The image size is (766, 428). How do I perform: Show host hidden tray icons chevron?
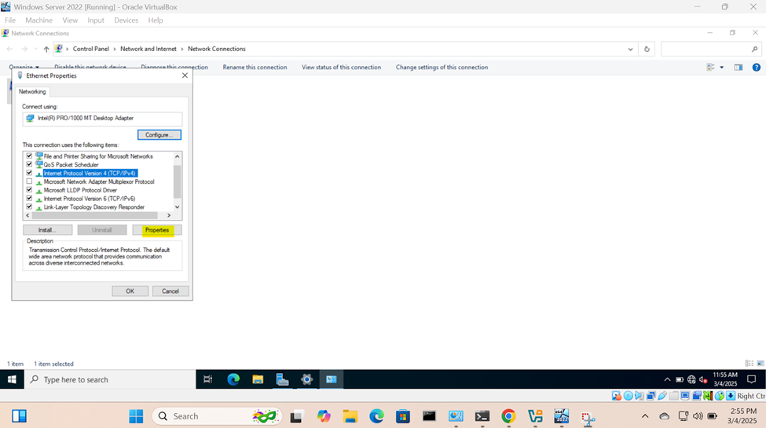click(x=645, y=416)
